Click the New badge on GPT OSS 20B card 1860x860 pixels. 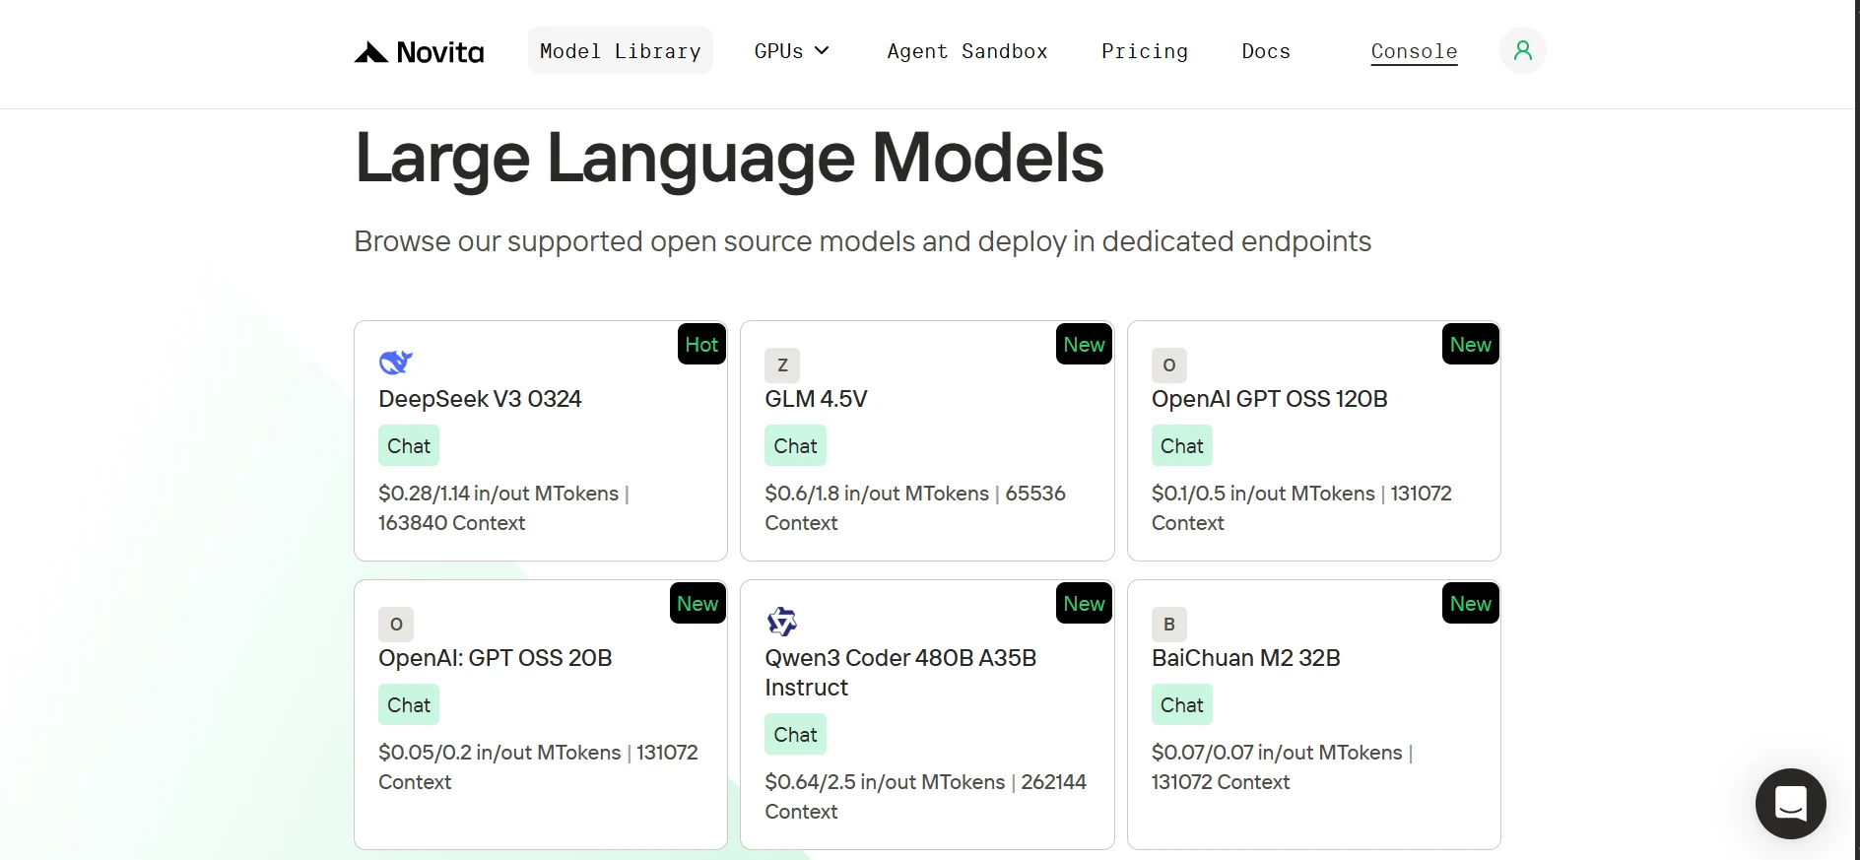click(x=697, y=604)
